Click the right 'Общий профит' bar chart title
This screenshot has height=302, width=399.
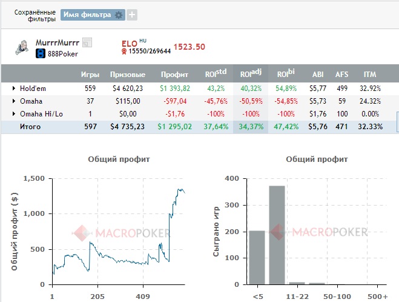tap(317, 159)
